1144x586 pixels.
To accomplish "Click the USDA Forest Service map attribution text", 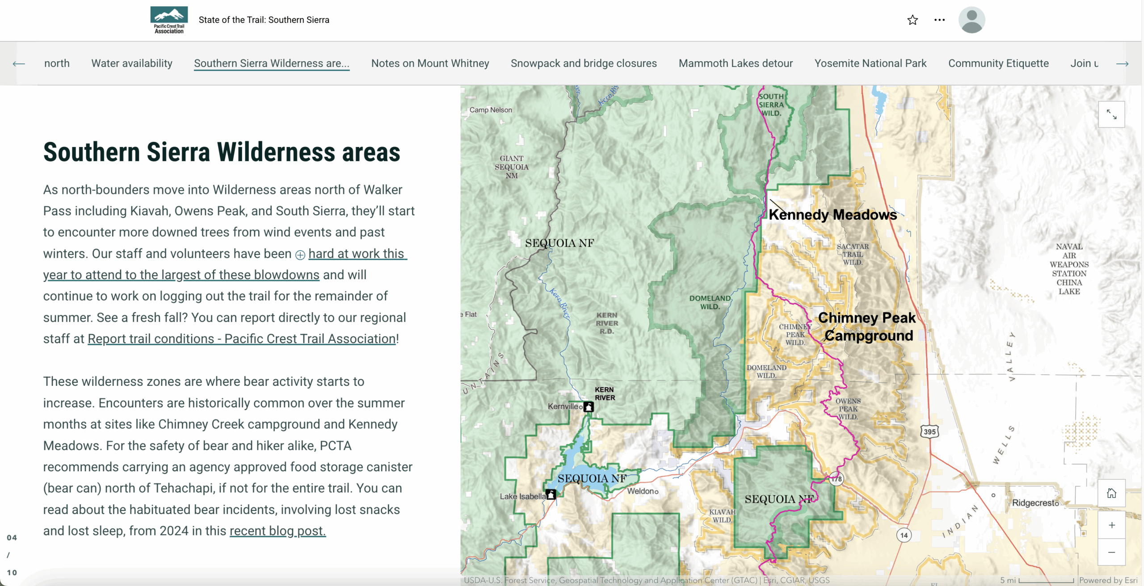I will (646, 580).
